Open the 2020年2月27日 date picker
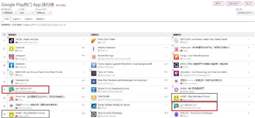The width and height of the screenshot is (255, 118). click(x=245, y=13)
